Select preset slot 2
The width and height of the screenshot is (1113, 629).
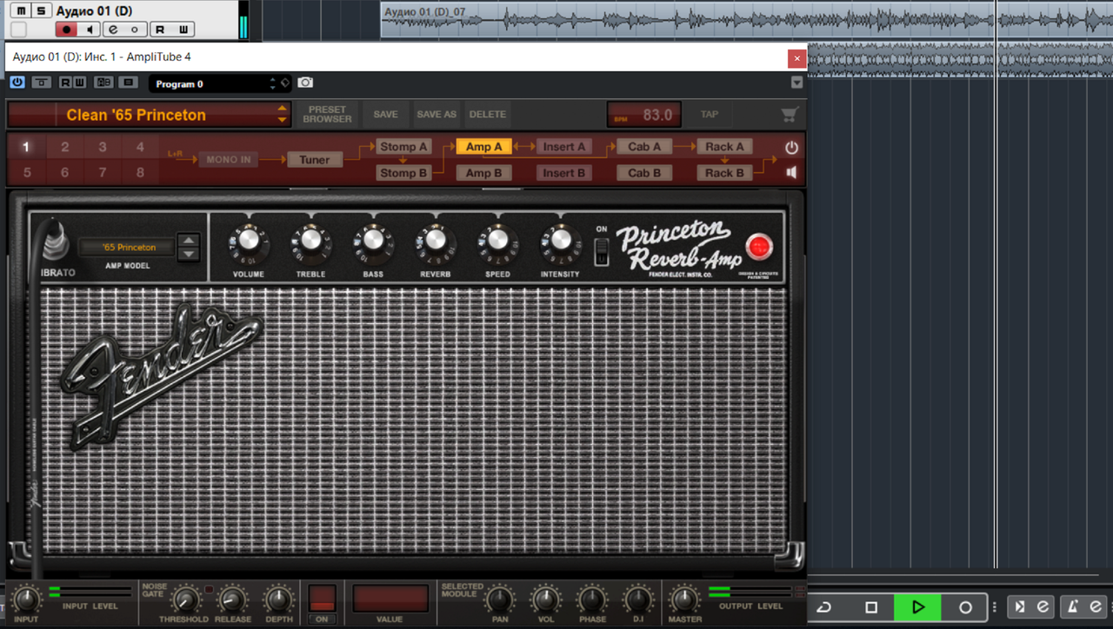64,147
